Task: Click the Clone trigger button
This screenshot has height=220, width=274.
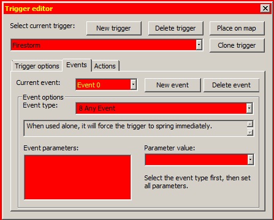Action: [x=237, y=45]
